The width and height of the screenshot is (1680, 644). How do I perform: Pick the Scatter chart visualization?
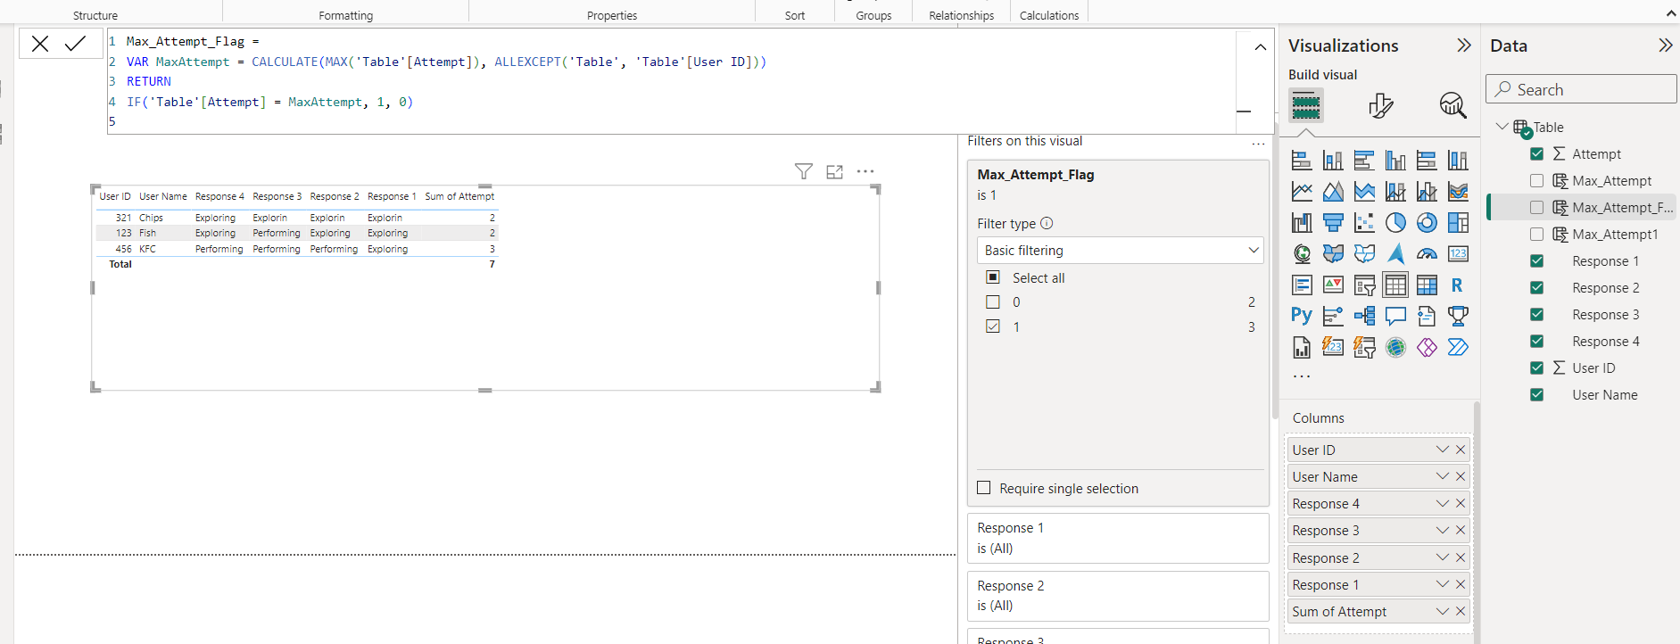pos(1364,222)
